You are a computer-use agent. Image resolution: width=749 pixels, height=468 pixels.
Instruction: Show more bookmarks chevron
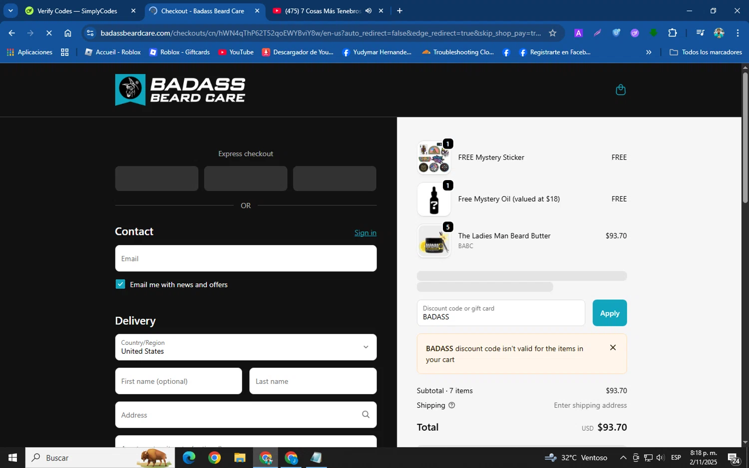649,52
